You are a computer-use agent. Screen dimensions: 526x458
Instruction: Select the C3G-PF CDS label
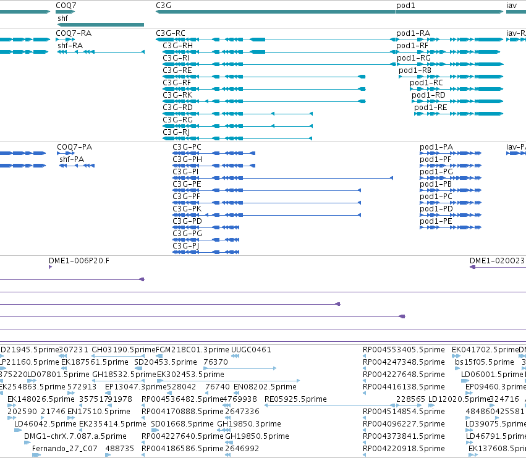click(x=186, y=197)
